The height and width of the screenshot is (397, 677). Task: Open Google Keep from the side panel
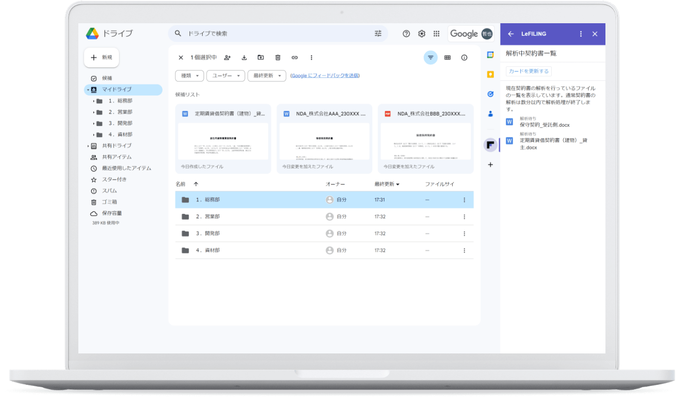(x=490, y=75)
